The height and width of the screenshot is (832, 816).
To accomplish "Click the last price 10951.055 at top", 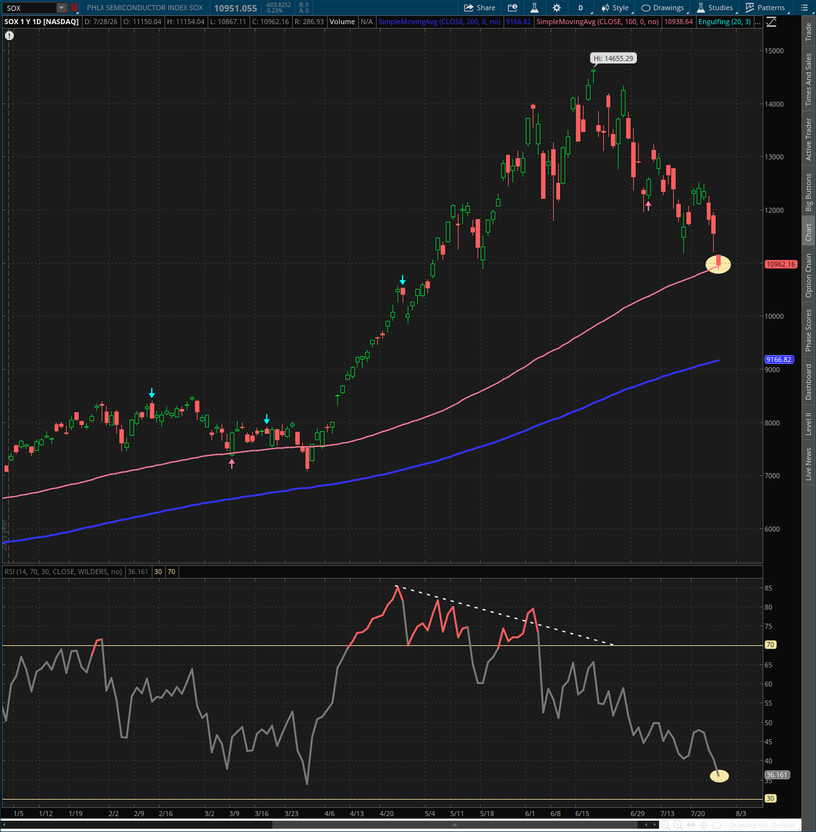I will pos(235,8).
